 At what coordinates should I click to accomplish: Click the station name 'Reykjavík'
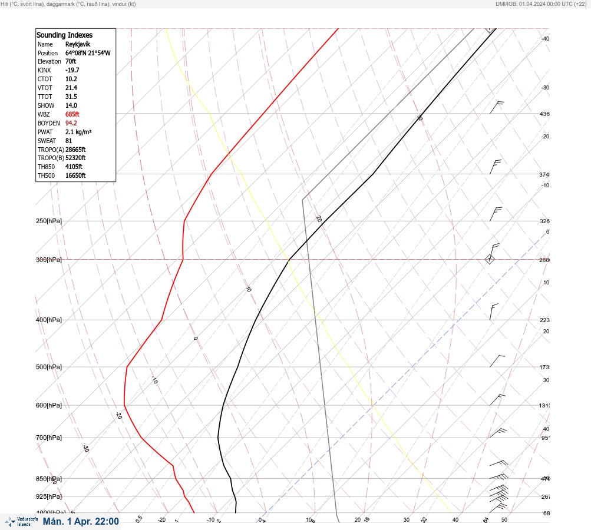click(78, 44)
